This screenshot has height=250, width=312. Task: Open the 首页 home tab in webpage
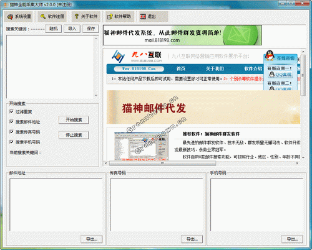coord(181,68)
